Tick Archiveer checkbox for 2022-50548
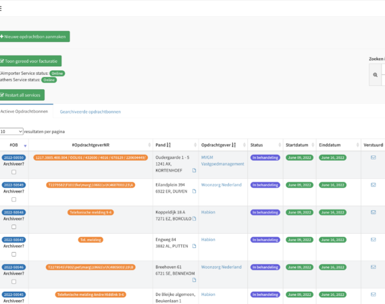This screenshot has height=304, width=385. pyautogui.click(x=14, y=227)
